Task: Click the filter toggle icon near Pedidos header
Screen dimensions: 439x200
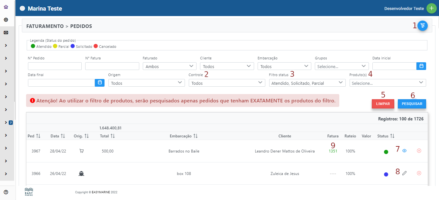Action: [x=423, y=26]
